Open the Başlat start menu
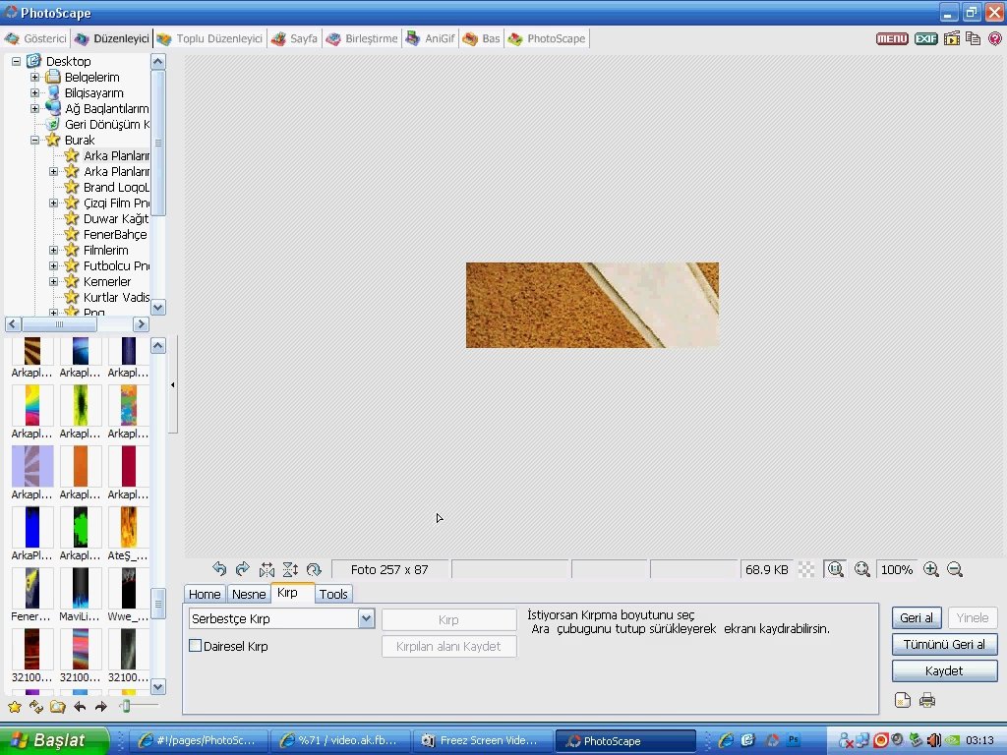The height and width of the screenshot is (755, 1007). coord(54,740)
